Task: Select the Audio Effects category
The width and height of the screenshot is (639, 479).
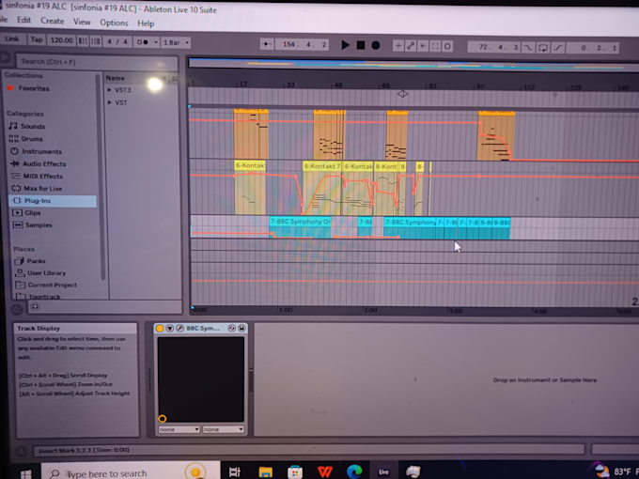Action: pyautogui.click(x=44, y=163)
